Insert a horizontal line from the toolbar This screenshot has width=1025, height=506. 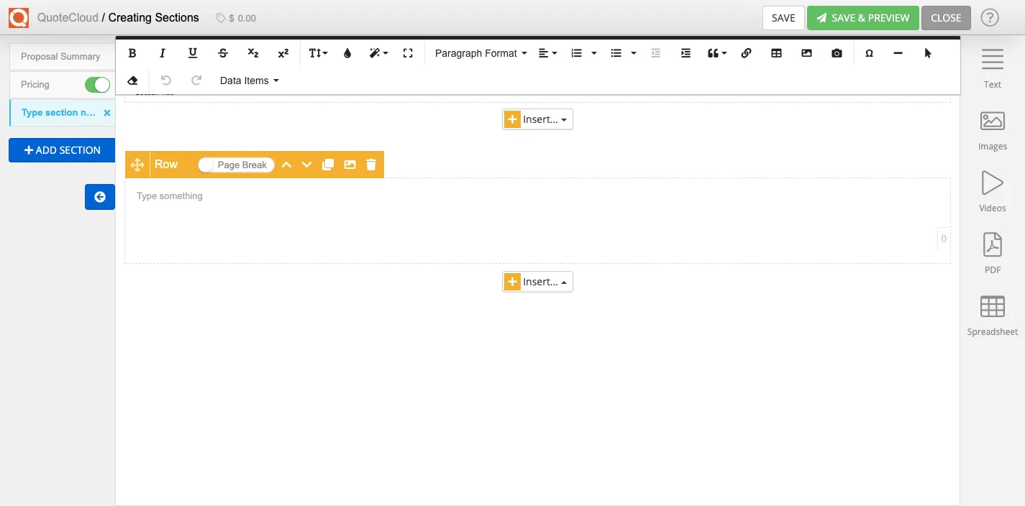898,52
